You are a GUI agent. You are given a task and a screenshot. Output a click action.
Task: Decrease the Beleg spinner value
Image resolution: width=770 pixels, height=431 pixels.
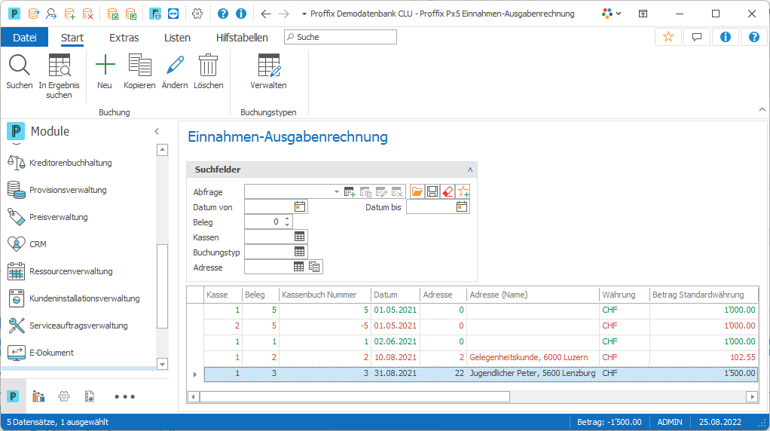tap(287, 225)
